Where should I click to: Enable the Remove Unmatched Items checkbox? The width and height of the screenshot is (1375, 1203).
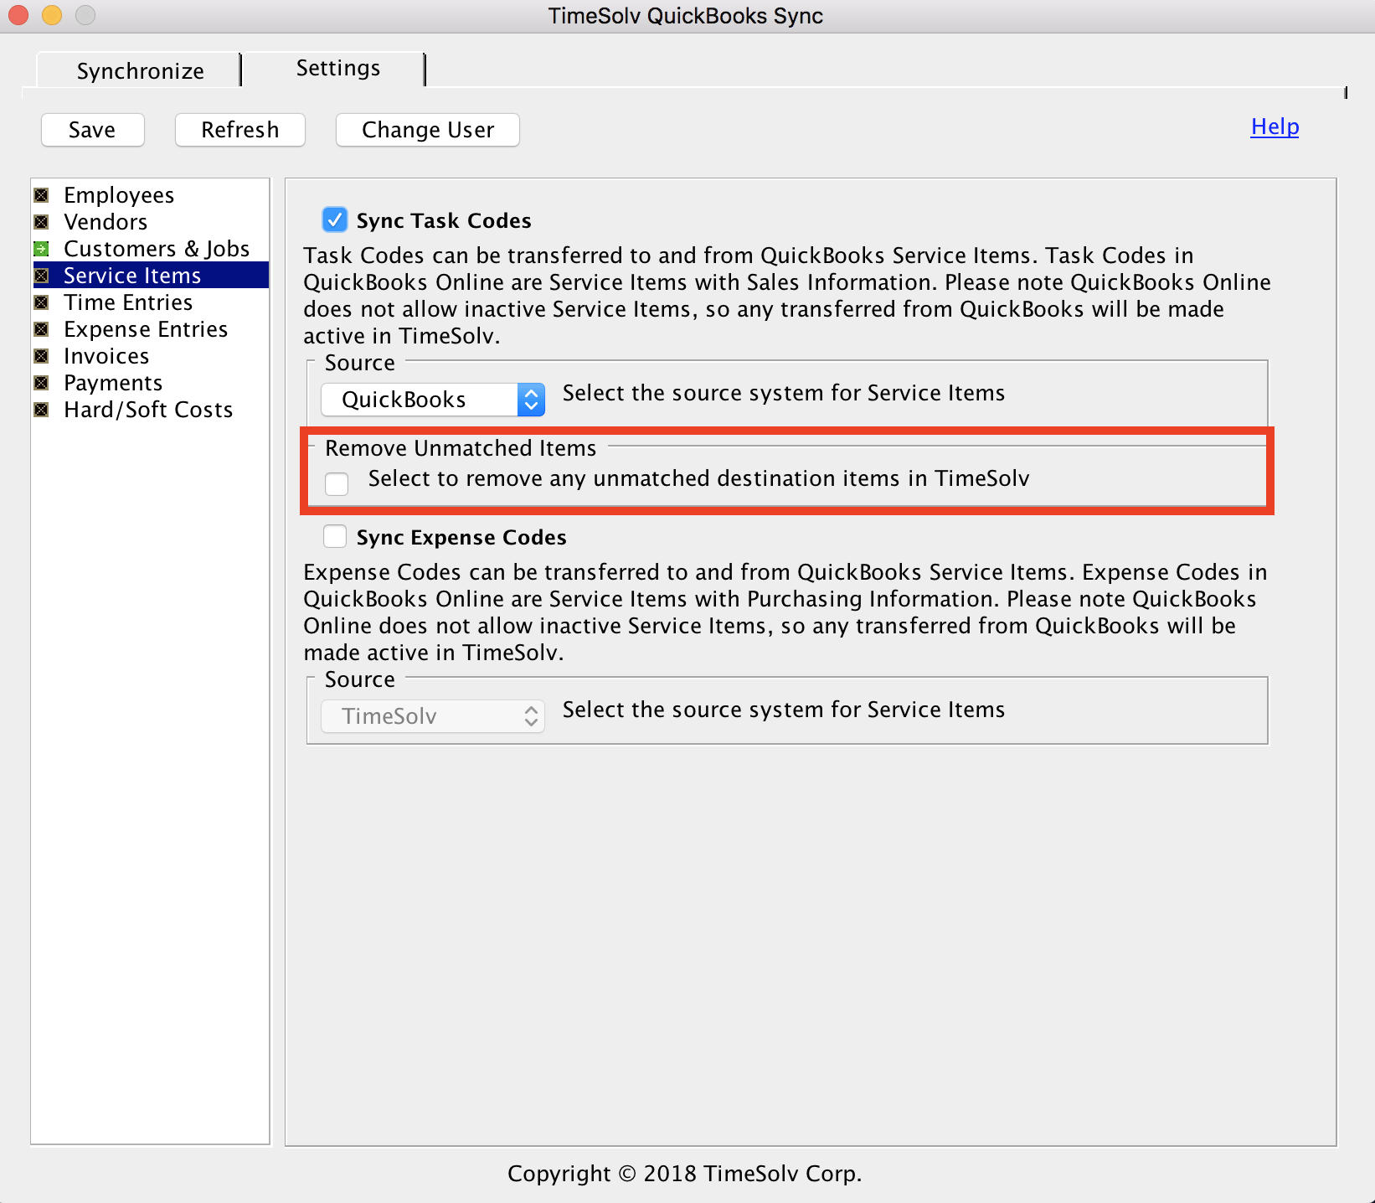(337, 483)
